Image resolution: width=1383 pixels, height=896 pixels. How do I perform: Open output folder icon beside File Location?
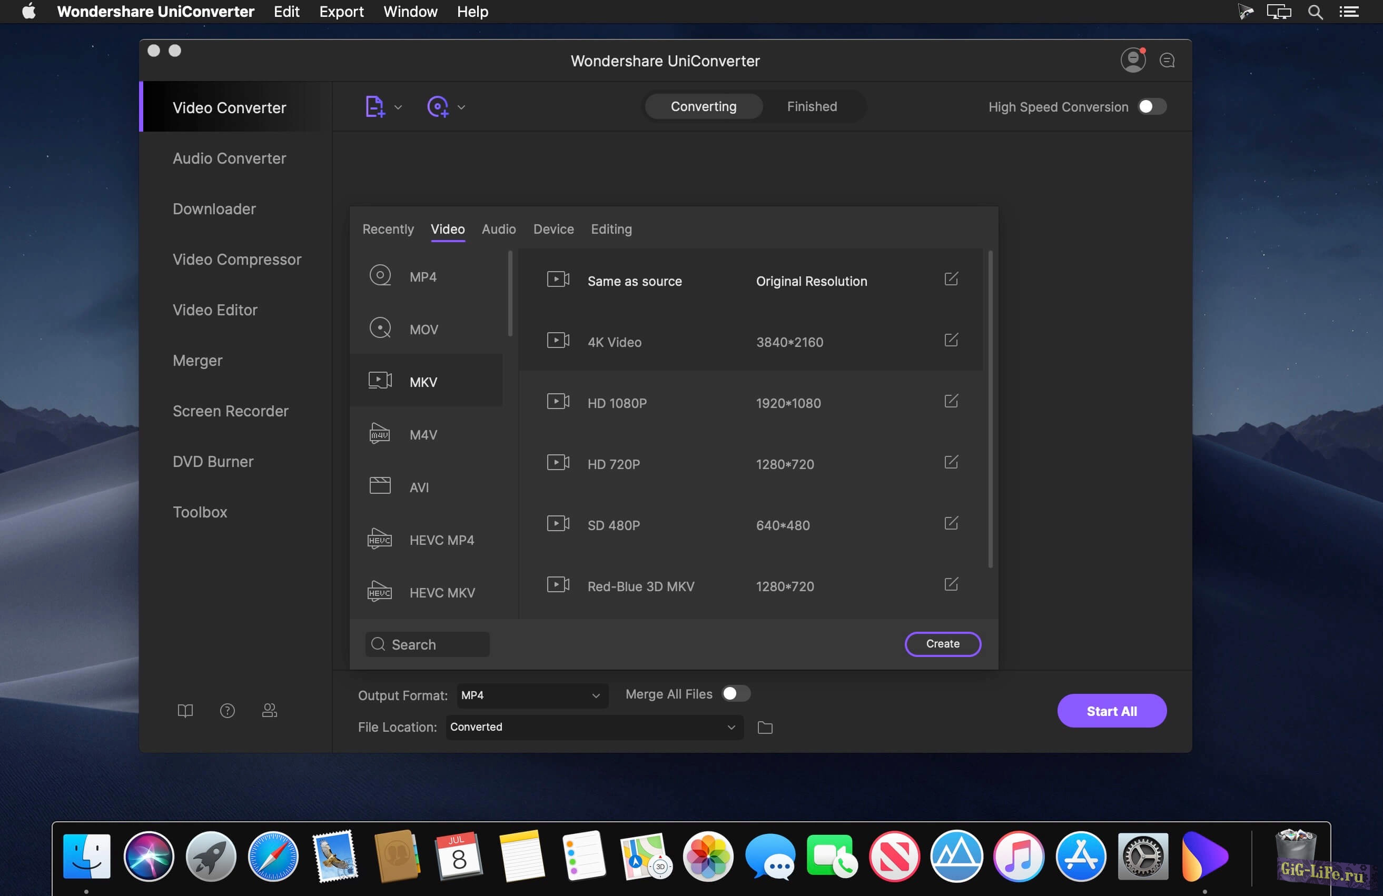click(765, 728)
